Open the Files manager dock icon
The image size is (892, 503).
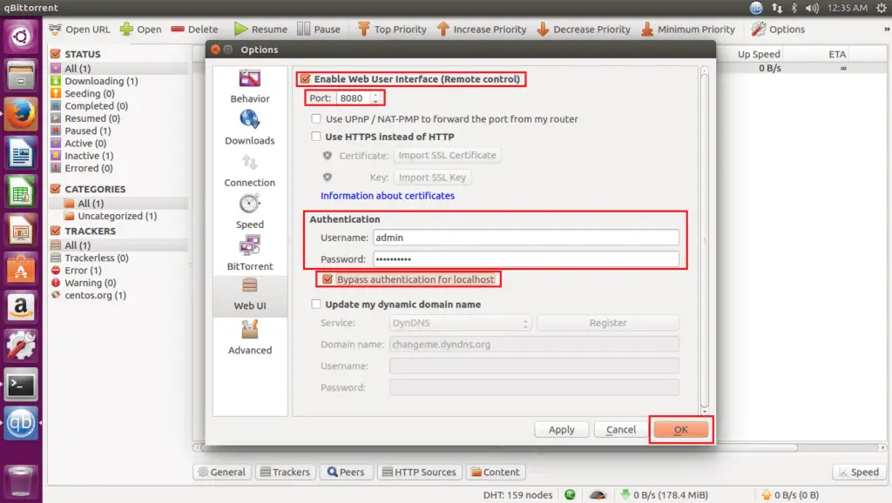(x=21, y=75)
